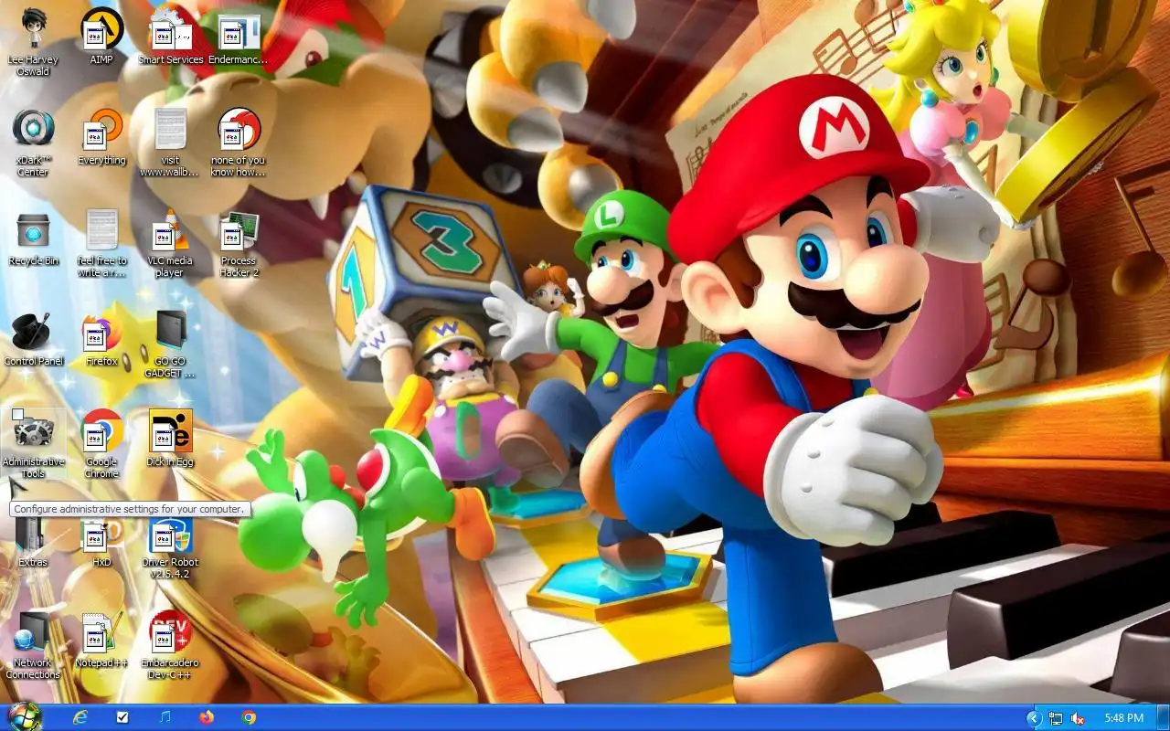Viewport: 1170px width, 731px height.
Task: Launch Firefox from the taskbar
Action: click(207, 717)
